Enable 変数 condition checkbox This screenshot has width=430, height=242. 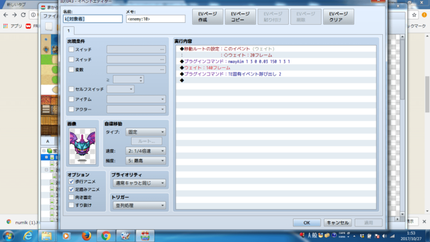[x=71, y=69]
